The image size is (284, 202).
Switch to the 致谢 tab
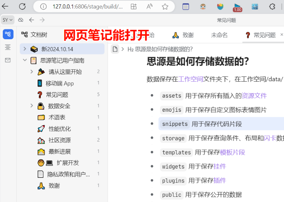(x=183, y=35)
